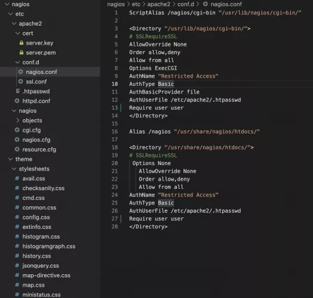Open httpd.conf file
Viewport: 313px width, 298px height.
pos(36,101)
